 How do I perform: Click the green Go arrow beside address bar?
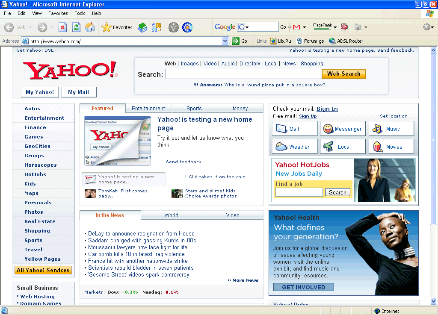tap(236, 41)
